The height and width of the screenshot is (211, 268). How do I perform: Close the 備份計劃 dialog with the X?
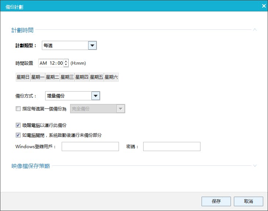(x=264, y=6)
